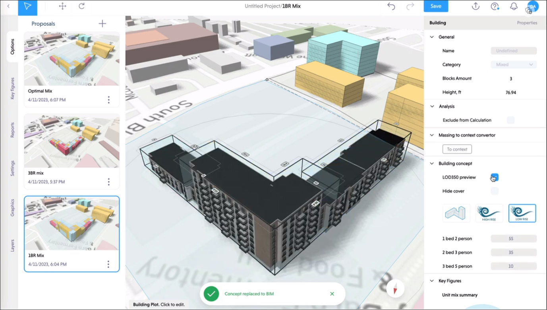
Task: Click the Untitled Project breadcrumb
Action: pos(262,6)
